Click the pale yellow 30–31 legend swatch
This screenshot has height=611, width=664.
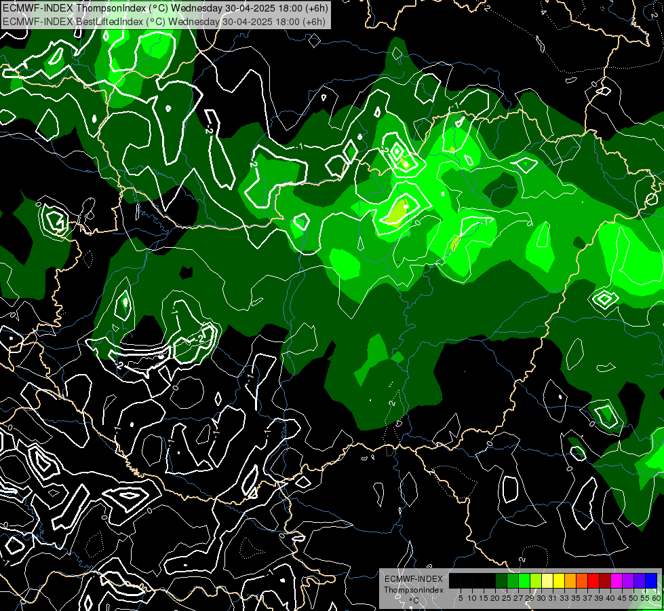[x=547, y=581]
